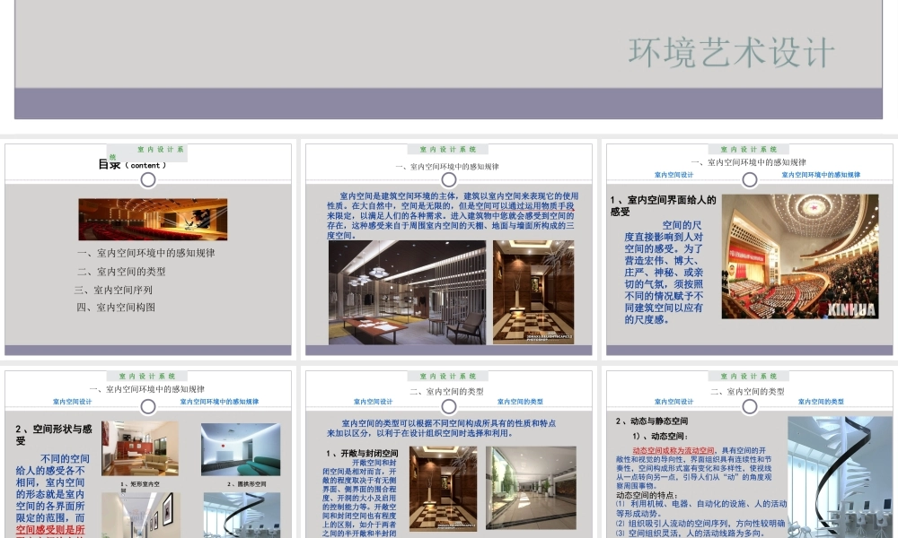Click the circle marker on the 目录 slide
The width and height of the screenshot is (898, 538).
coord(148,180)
